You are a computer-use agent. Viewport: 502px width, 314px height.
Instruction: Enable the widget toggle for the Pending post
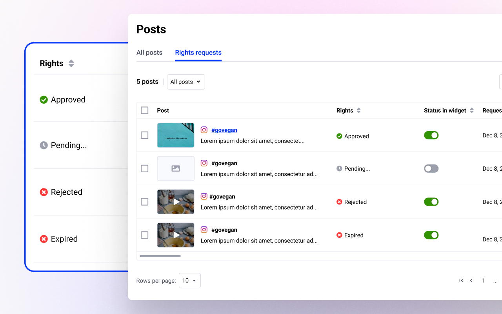point(431,168)
